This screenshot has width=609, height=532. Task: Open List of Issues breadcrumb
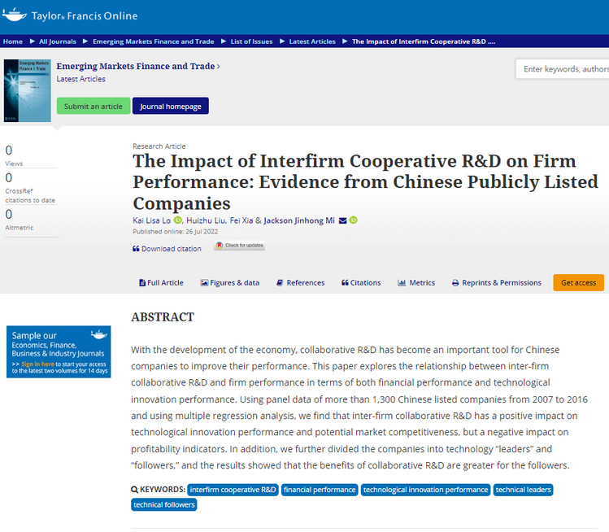(252, 41)
